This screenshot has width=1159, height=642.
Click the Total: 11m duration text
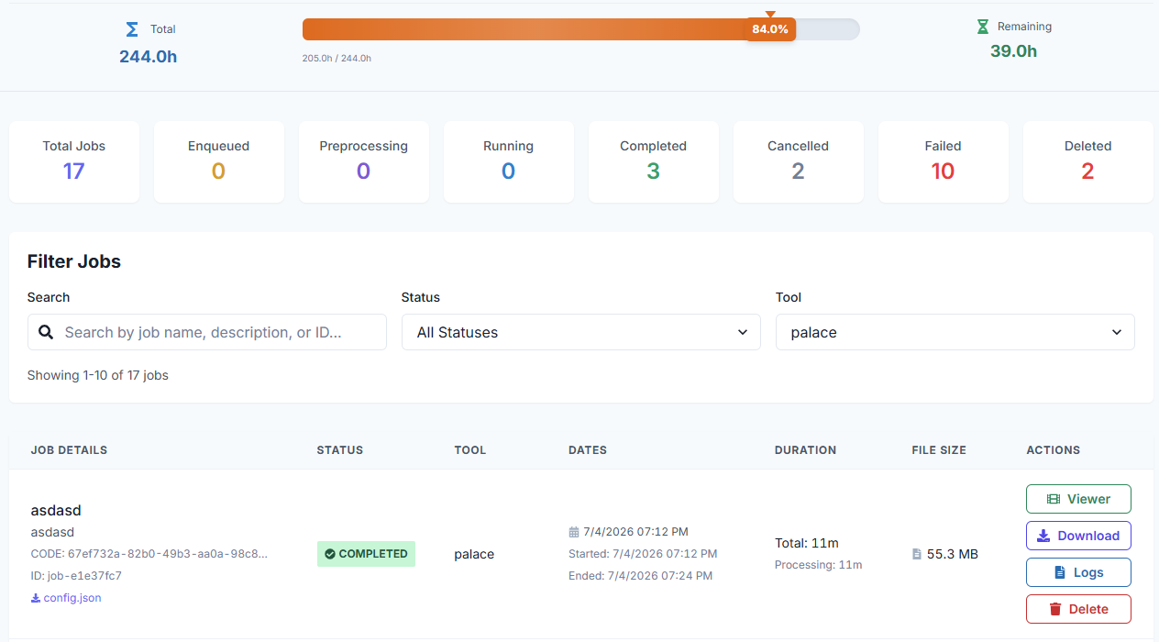(x=807, y=543)
